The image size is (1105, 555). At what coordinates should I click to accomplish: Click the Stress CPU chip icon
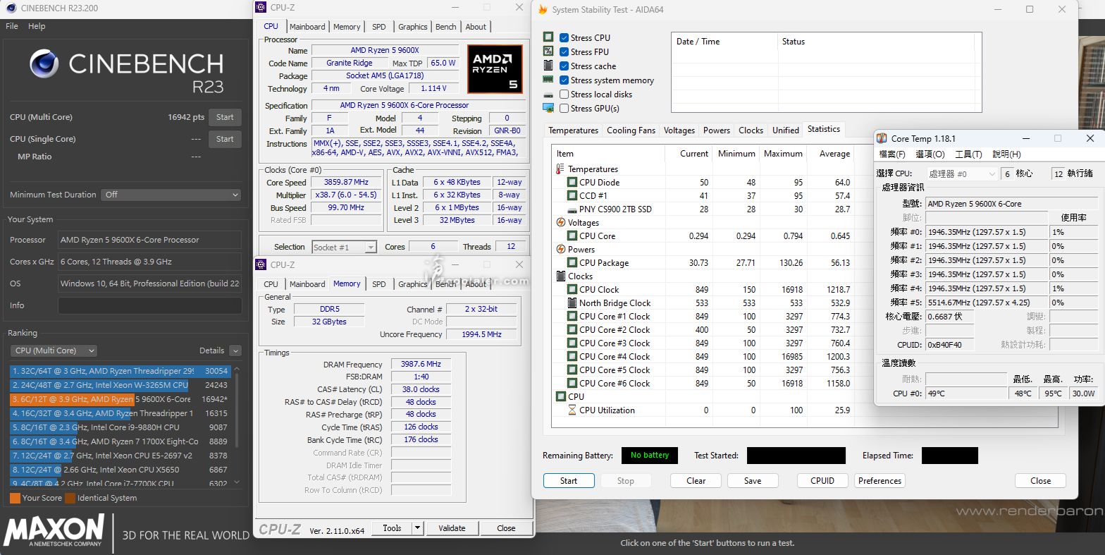(x=548, y=37)
